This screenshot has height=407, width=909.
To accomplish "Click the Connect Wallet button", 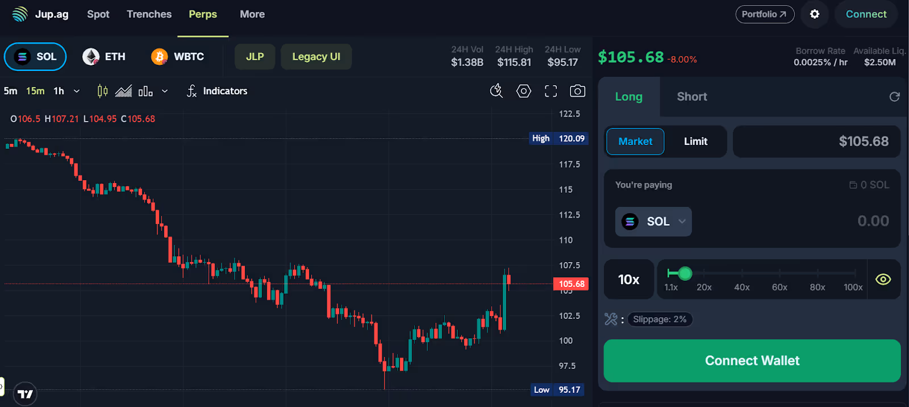I will (x=752, y=361).
